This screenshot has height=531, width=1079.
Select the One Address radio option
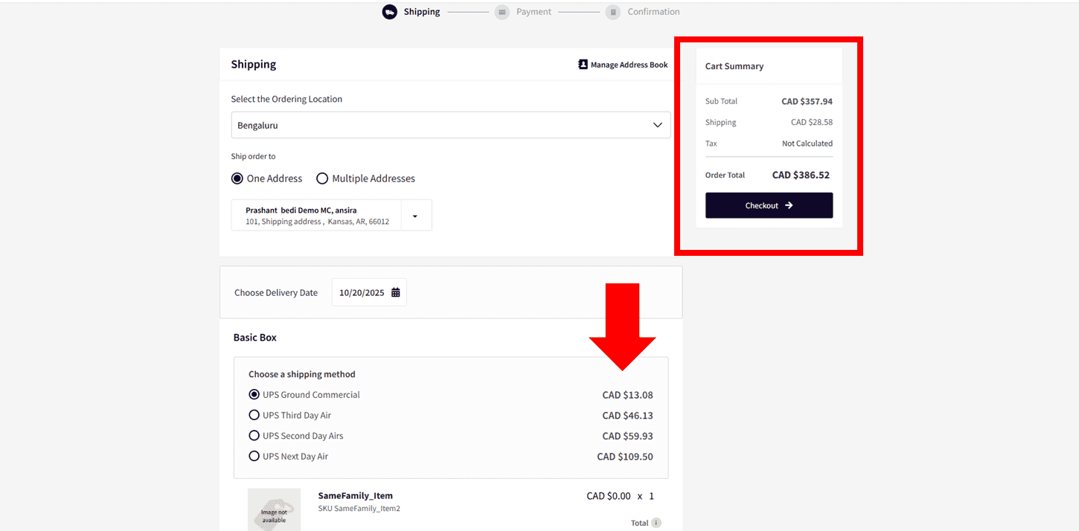237,178
